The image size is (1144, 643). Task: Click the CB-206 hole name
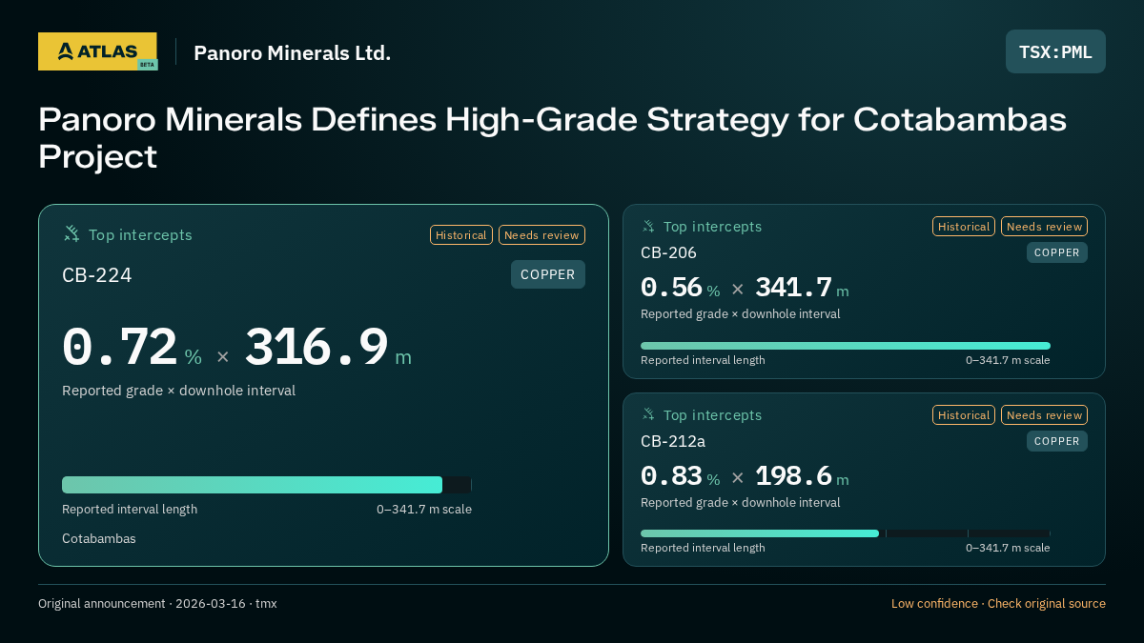click(668, 253)
